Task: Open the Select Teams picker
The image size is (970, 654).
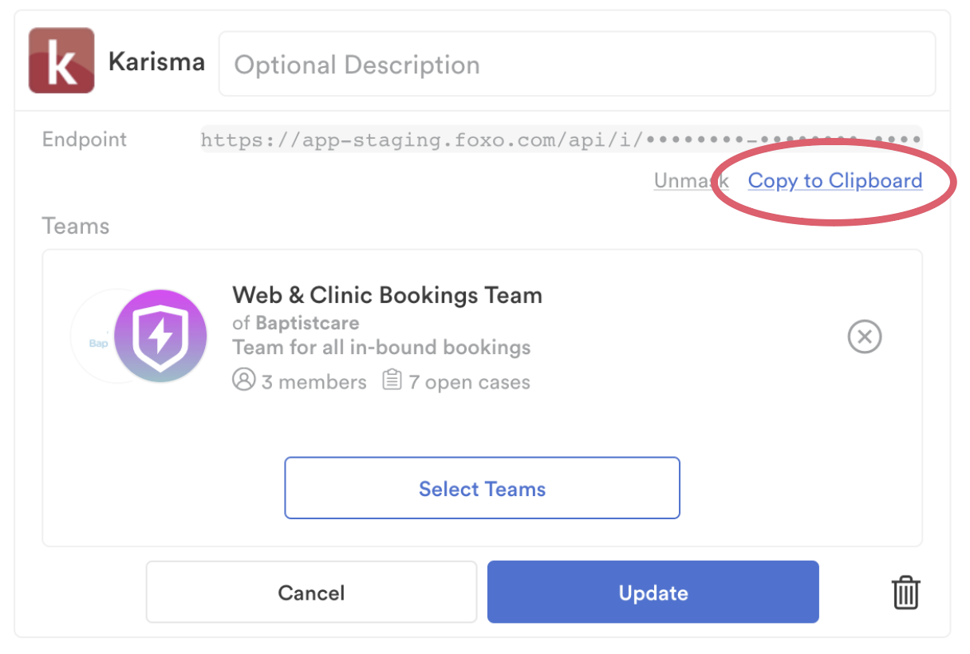Action: pyautogui.click(x=483, y=488)
